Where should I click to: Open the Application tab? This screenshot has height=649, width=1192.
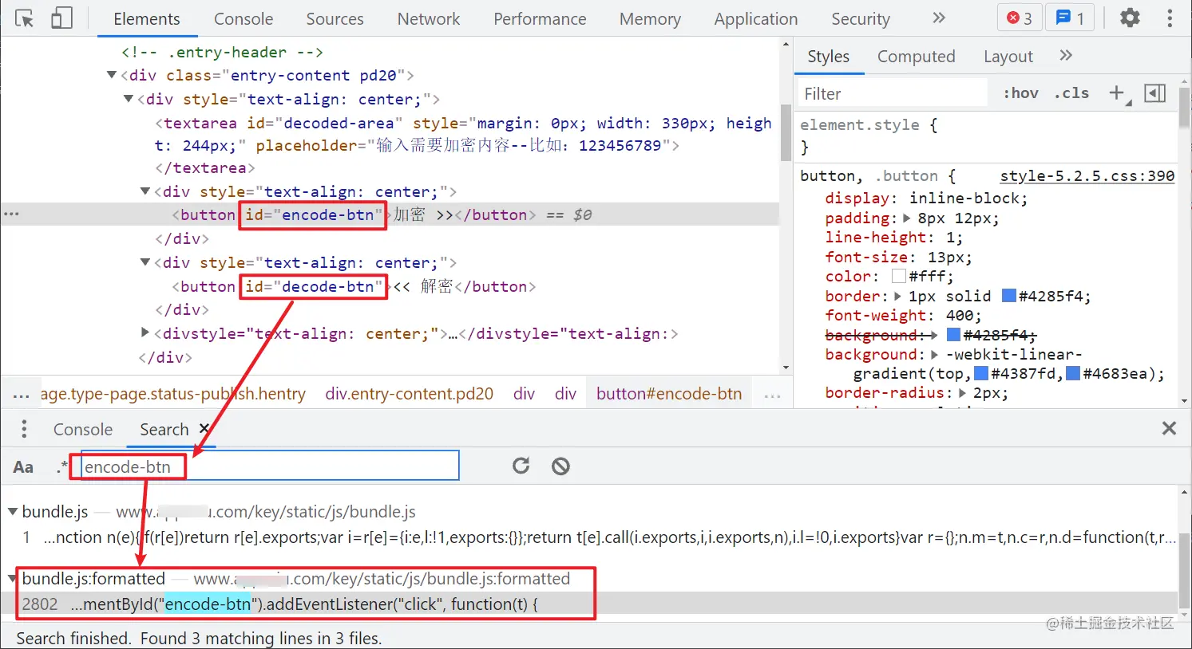(755, 19)
